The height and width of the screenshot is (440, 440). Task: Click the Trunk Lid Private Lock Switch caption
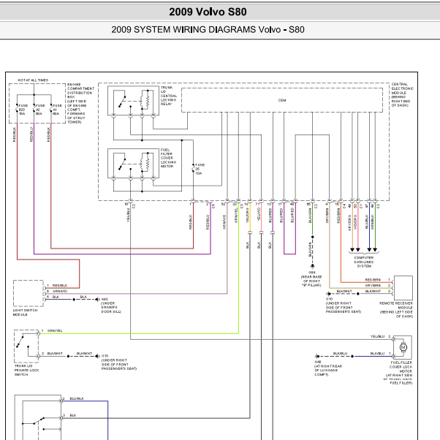(x=26, y=370)
